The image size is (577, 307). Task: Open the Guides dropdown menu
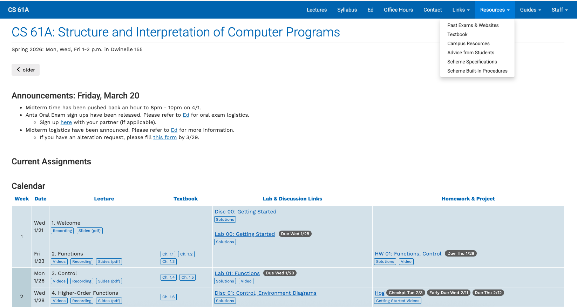point(530,10)
